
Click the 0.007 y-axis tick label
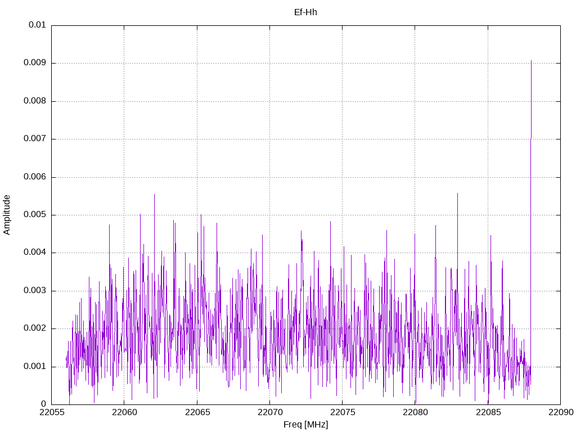point(35,139)
